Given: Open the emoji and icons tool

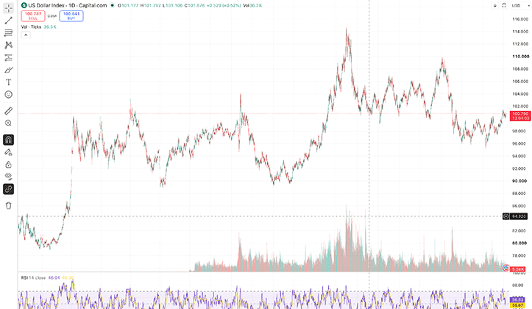Looking at the screenshot, I should [9, 95].
